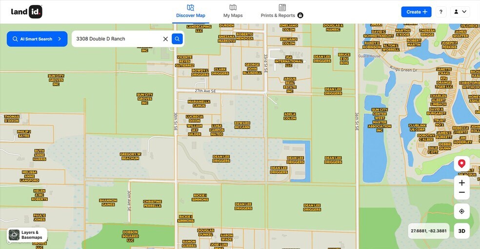Viewport: 480px width, 249px height.
Task: Open the user account dropdown
Action: [x=460, y=12]
